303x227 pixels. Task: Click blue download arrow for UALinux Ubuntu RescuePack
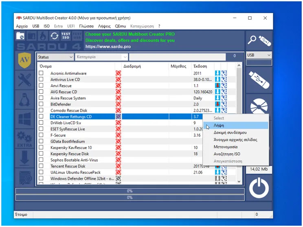click(x=217, y=172)
